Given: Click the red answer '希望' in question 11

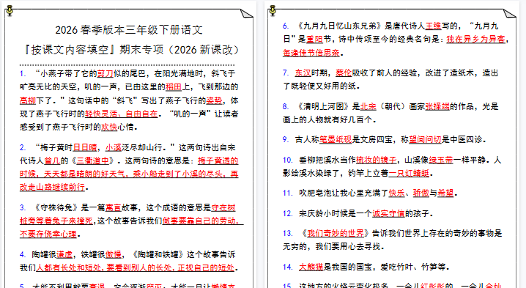Looking at the screenshot, I should pos(445,193).
